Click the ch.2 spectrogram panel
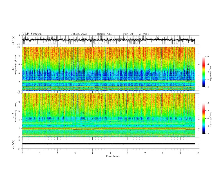The height and width of the screenshot is (172, 223). [x=108, y=115]
